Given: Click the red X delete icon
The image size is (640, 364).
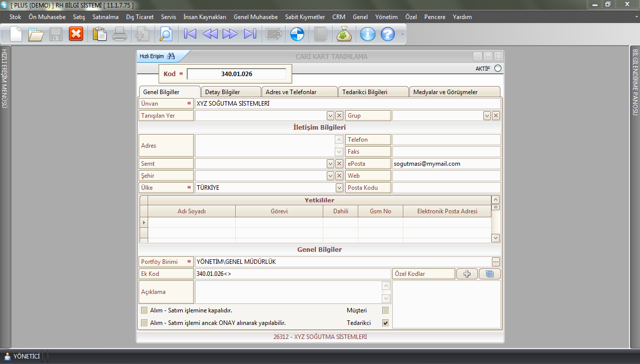Looking at the screenshot, I should click(76, 34).
